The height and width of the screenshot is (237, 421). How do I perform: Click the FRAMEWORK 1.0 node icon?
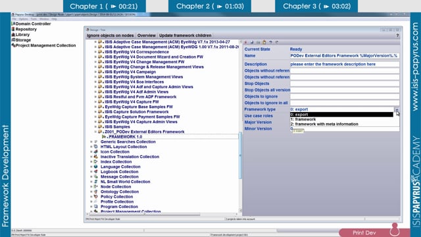tap(104, 137)
